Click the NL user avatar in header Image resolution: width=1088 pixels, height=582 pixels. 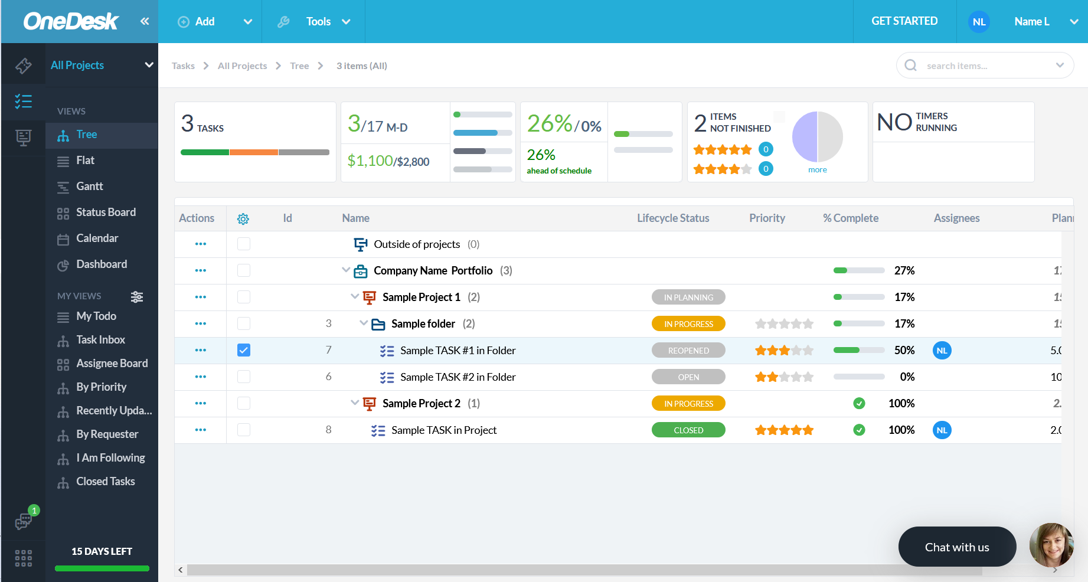tap(979, 22)
